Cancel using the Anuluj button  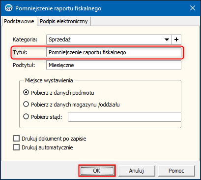[x=137, y=171]
